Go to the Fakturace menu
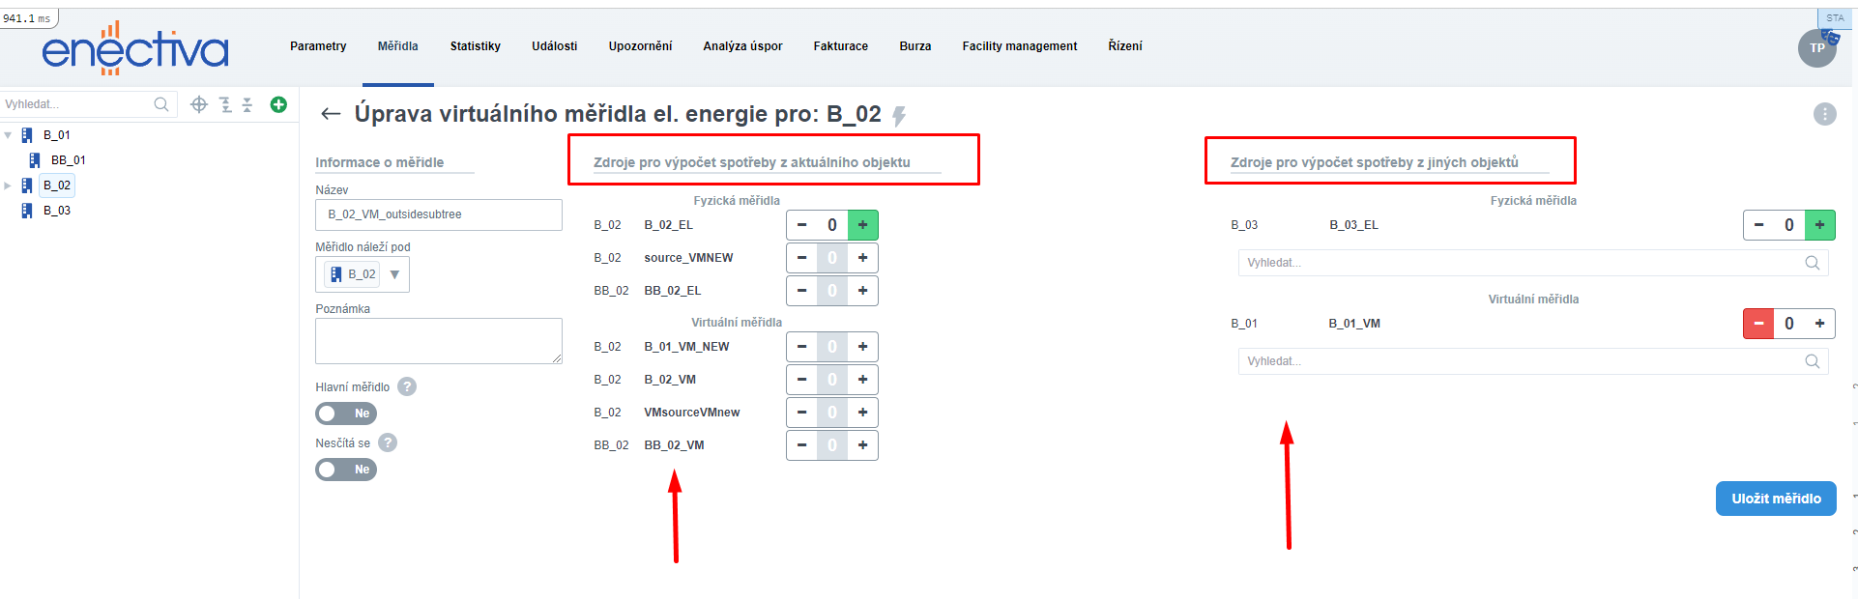This screenshot has width=1858, height=599. [x=840, y=46]
